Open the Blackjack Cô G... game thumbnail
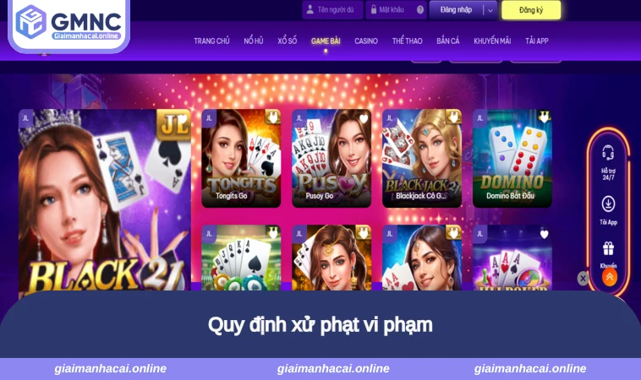Screen dimensions: 641x380 click(422, 159)
